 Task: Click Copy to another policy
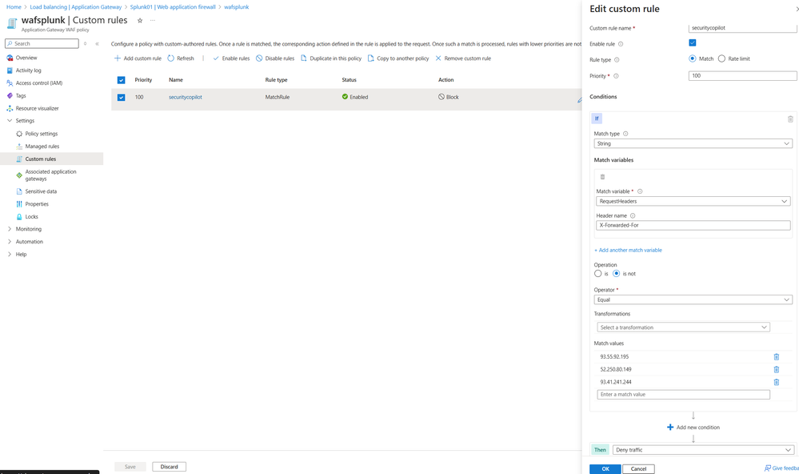[398, 58]
